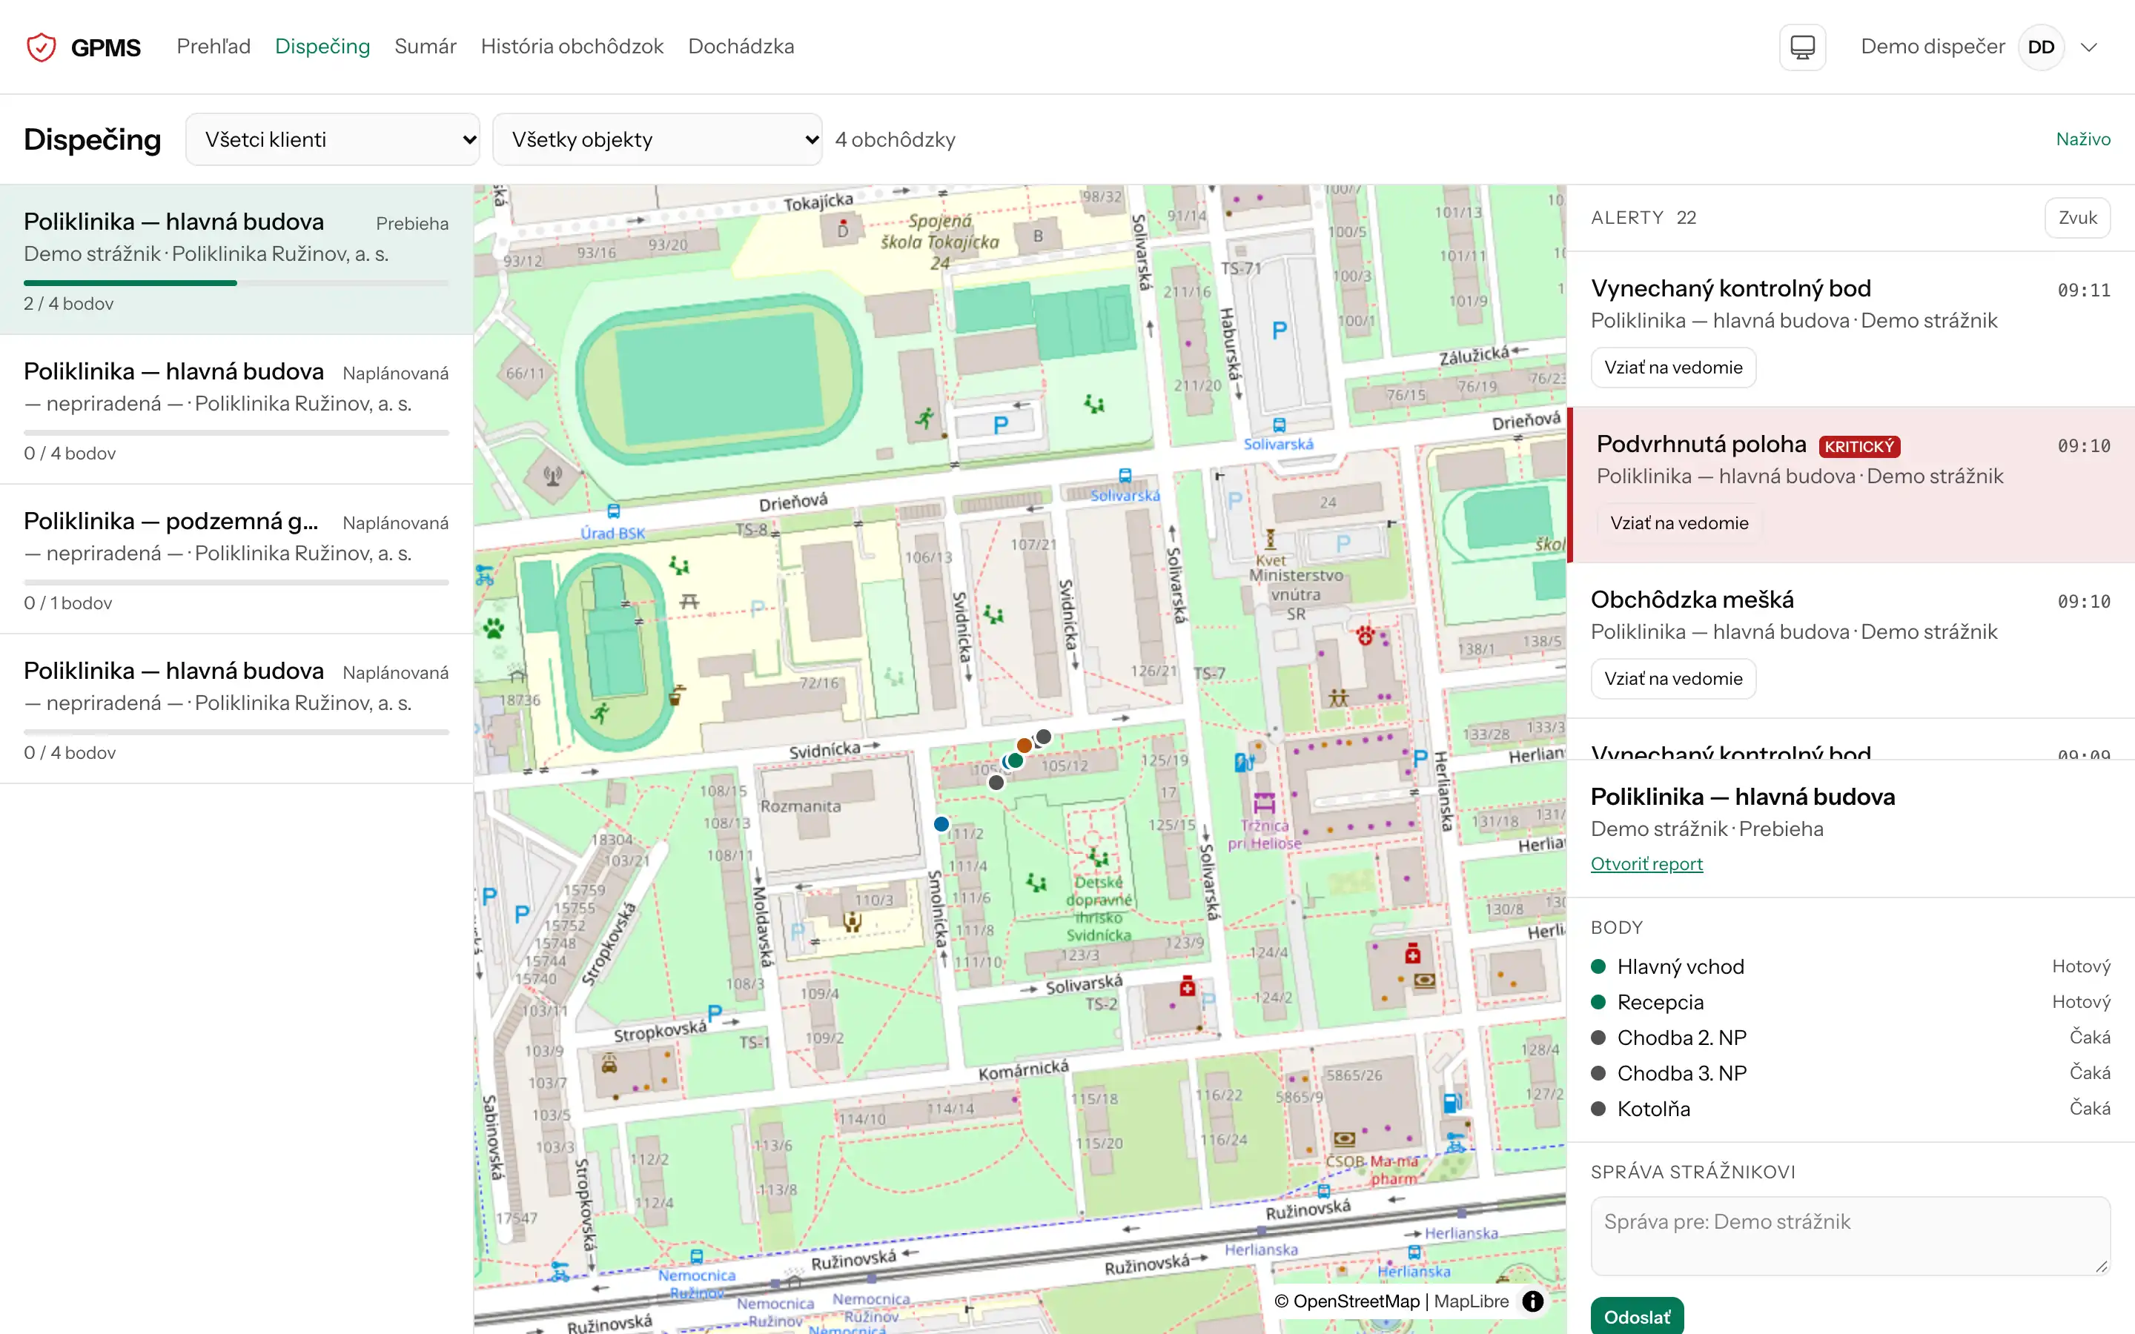Open the monitor display mode icon button
Screen dimensions: 2135x1334
(x=1802, y=47)
